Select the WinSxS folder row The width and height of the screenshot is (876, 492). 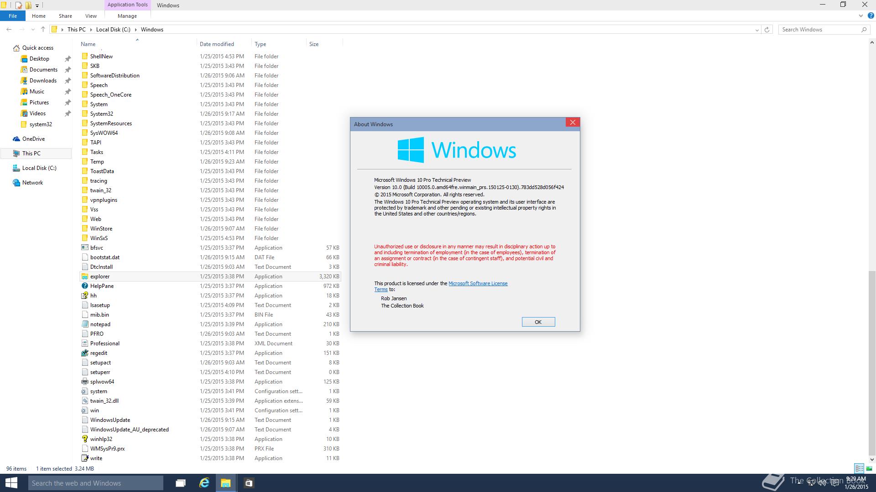(x=210, y=238)
